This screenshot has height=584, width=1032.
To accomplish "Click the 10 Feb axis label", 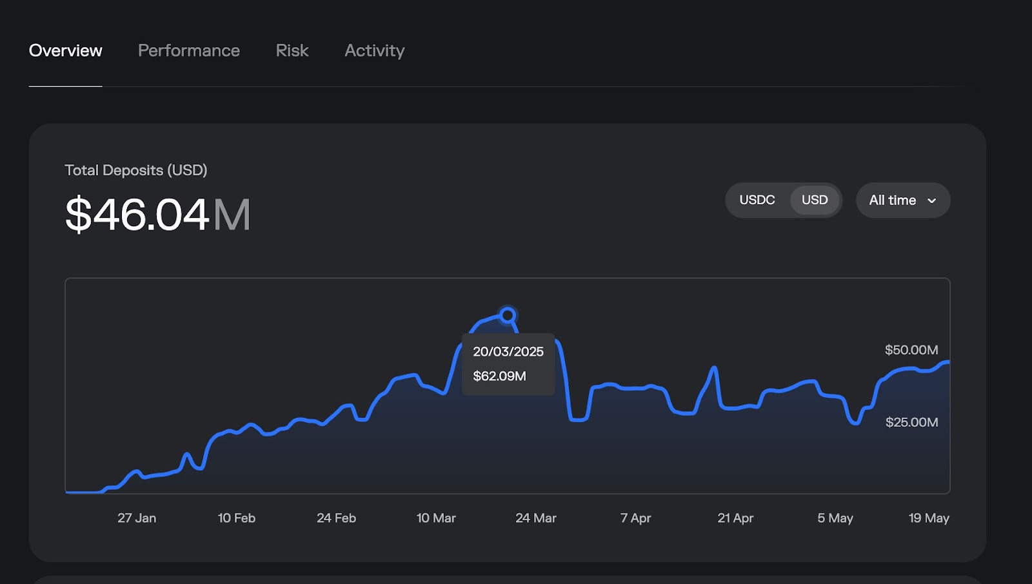I will (x=237, y=518).
